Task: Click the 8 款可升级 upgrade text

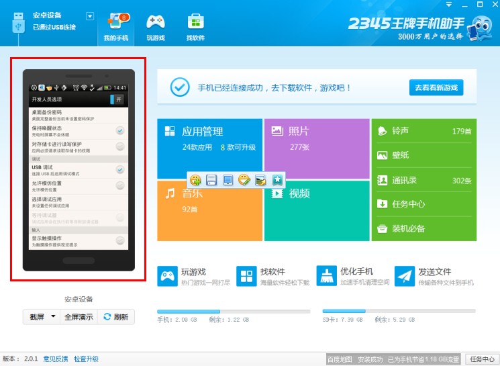Action: [x=238, y=147]
